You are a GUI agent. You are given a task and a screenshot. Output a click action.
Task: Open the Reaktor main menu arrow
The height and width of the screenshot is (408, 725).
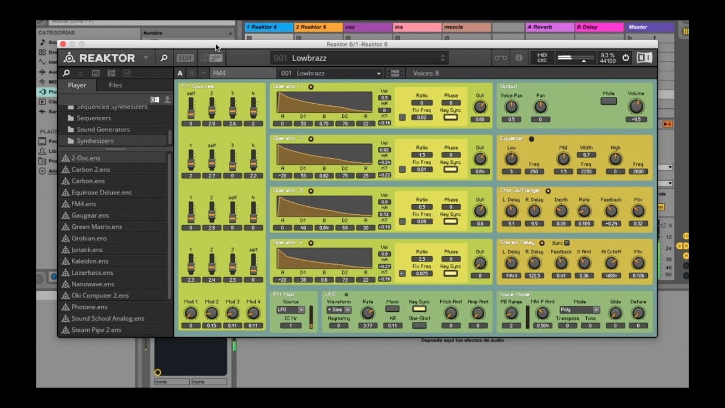pyautogui.click(x=146, y=58)
